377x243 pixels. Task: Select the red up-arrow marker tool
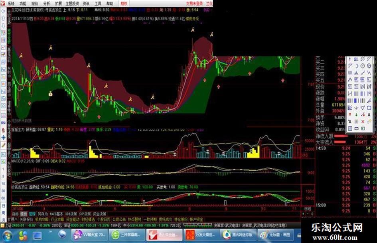click(x=350, y=115)
